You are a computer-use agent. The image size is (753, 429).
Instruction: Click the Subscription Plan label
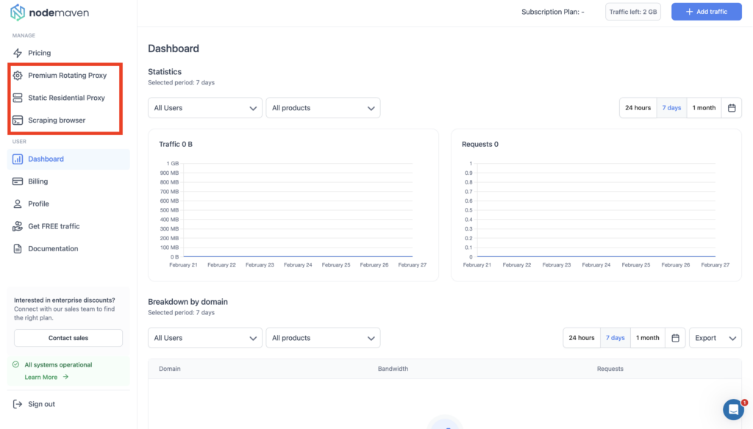(x=553, y=12)
